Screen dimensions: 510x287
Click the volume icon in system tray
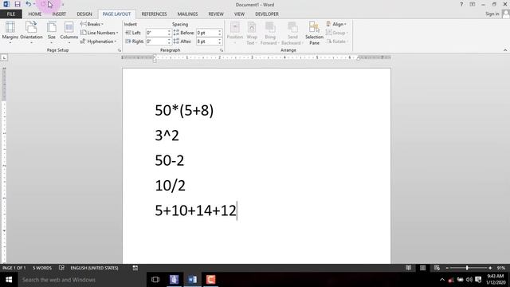pos(469,280)
